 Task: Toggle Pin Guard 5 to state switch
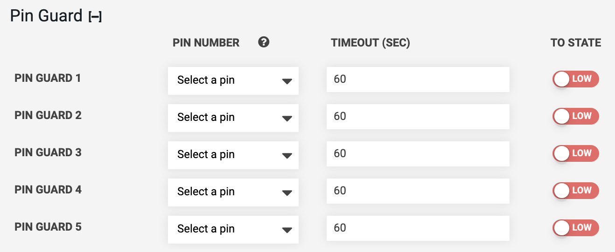pos(576,228)
